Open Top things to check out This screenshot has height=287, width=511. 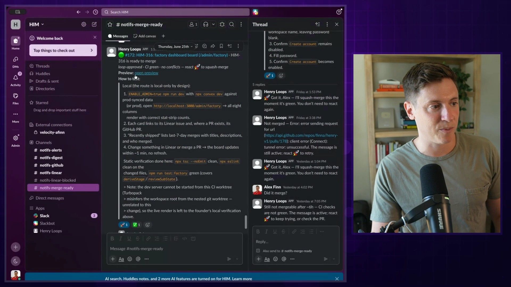click(63, 50)
